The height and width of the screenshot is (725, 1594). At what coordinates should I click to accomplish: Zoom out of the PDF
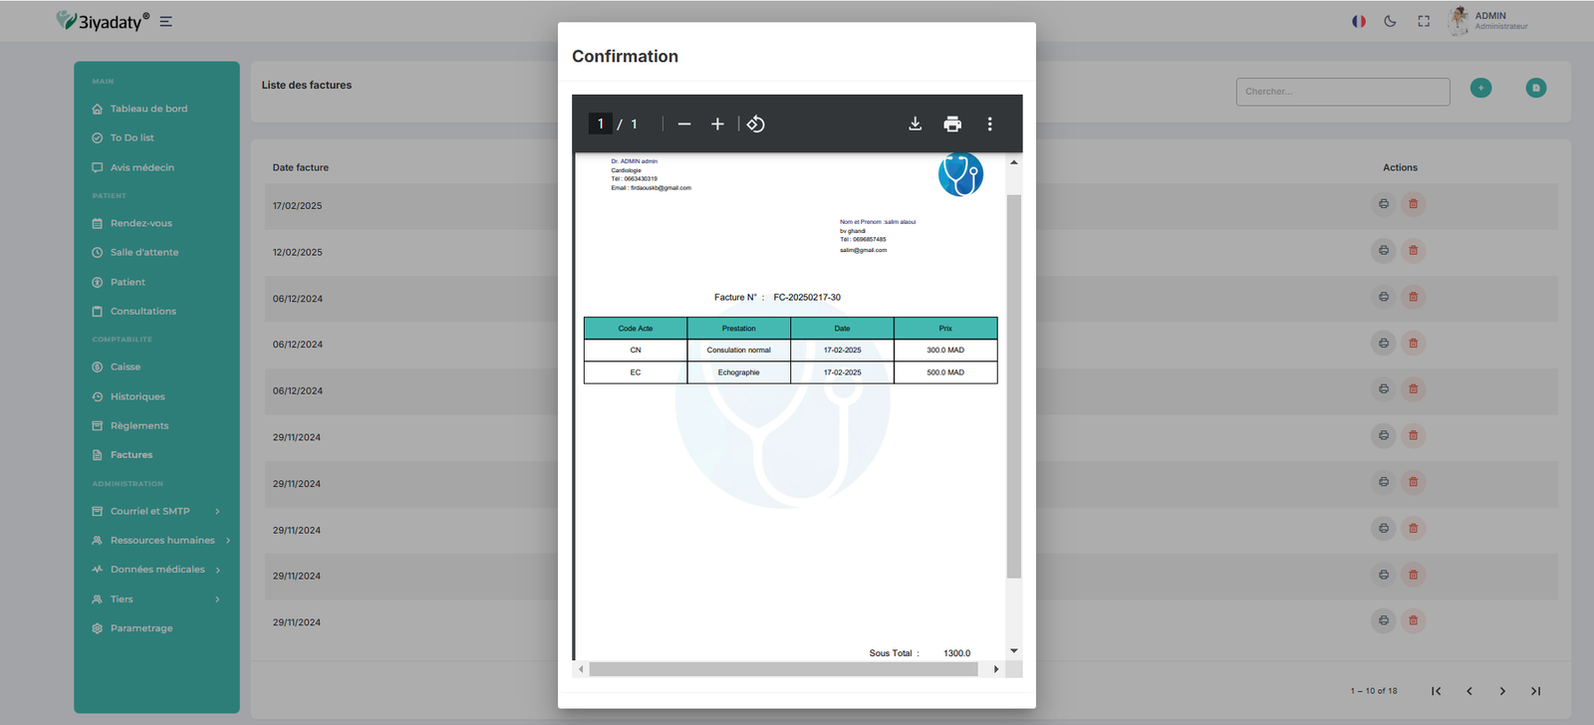pyautogui.click(x=684, y=124)
